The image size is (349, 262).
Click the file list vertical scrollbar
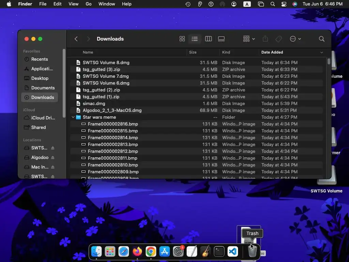(329, 61)
